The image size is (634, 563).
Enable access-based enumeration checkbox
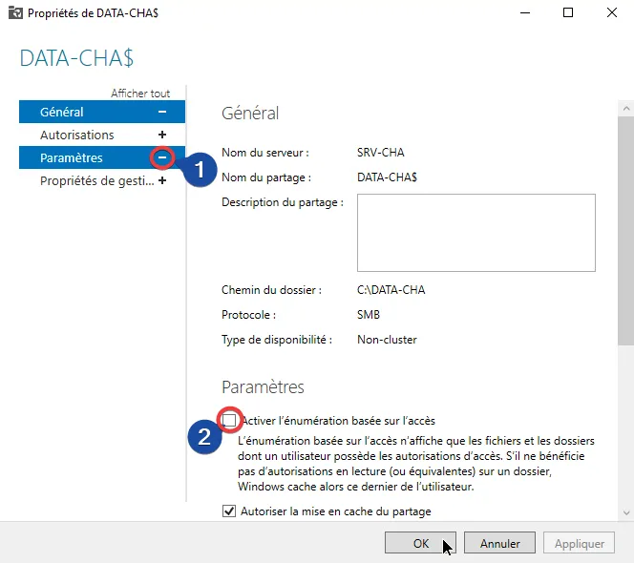tap(229, 420)
